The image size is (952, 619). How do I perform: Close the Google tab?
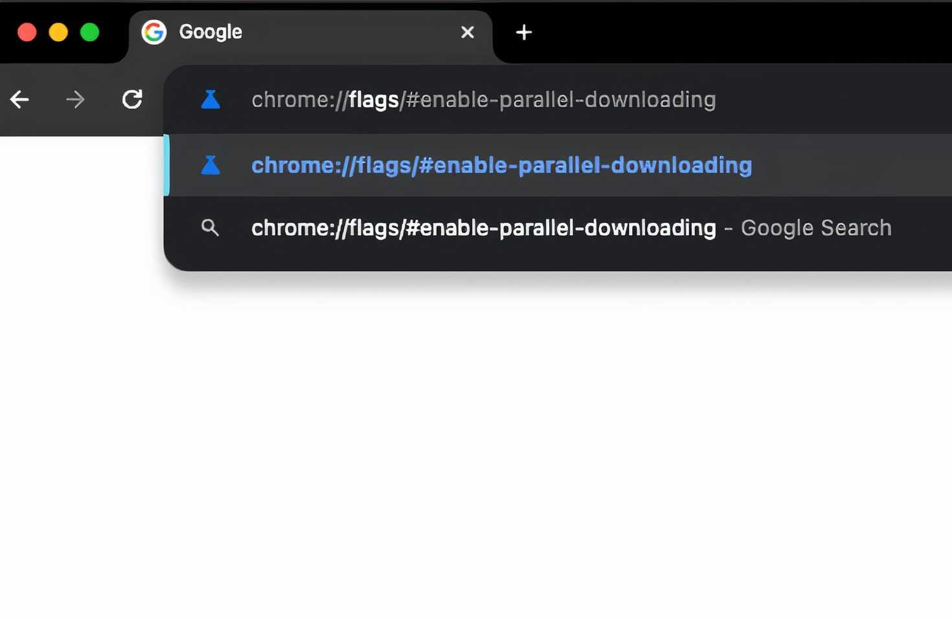[468, 32]
